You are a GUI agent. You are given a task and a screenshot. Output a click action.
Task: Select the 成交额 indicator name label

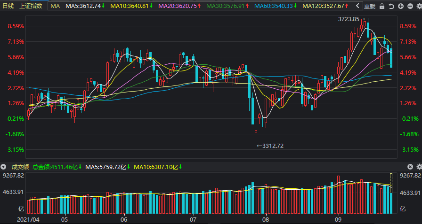(20, 167)
